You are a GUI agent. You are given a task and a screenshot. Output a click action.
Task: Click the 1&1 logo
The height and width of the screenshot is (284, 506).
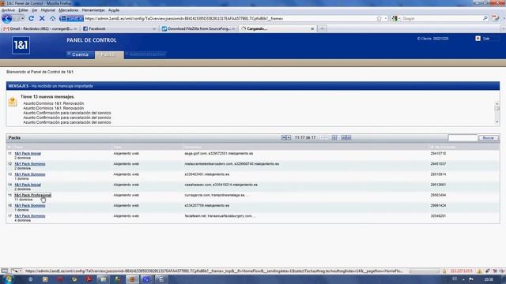[21, 45]
